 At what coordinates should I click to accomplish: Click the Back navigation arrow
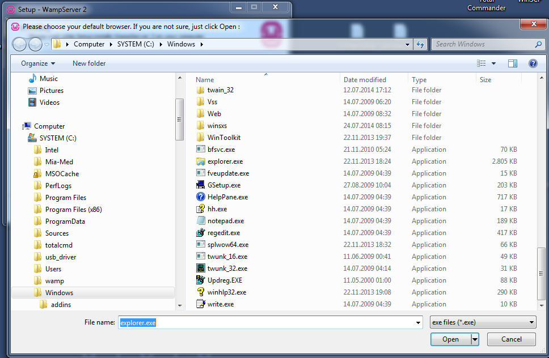[x=19, y=44]
